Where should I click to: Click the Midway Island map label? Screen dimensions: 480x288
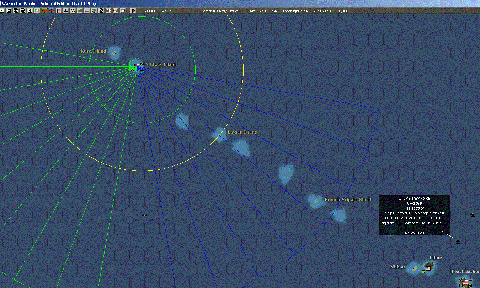tap(161, 65)
